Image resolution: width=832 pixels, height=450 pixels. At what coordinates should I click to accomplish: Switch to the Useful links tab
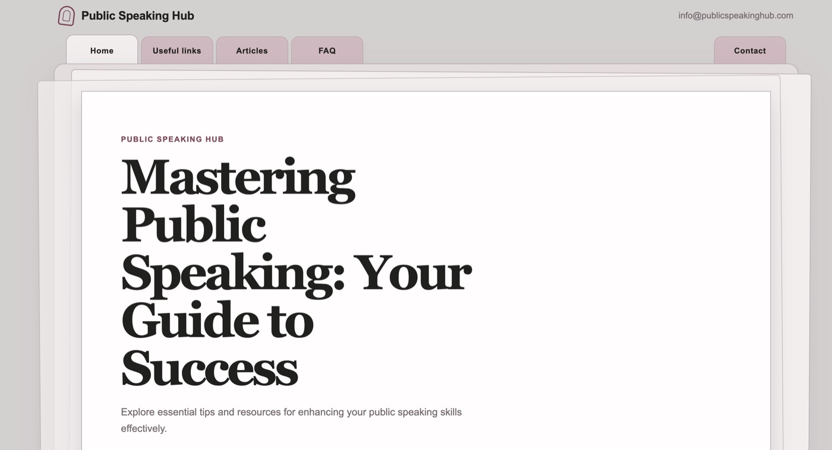click(177, 50)
